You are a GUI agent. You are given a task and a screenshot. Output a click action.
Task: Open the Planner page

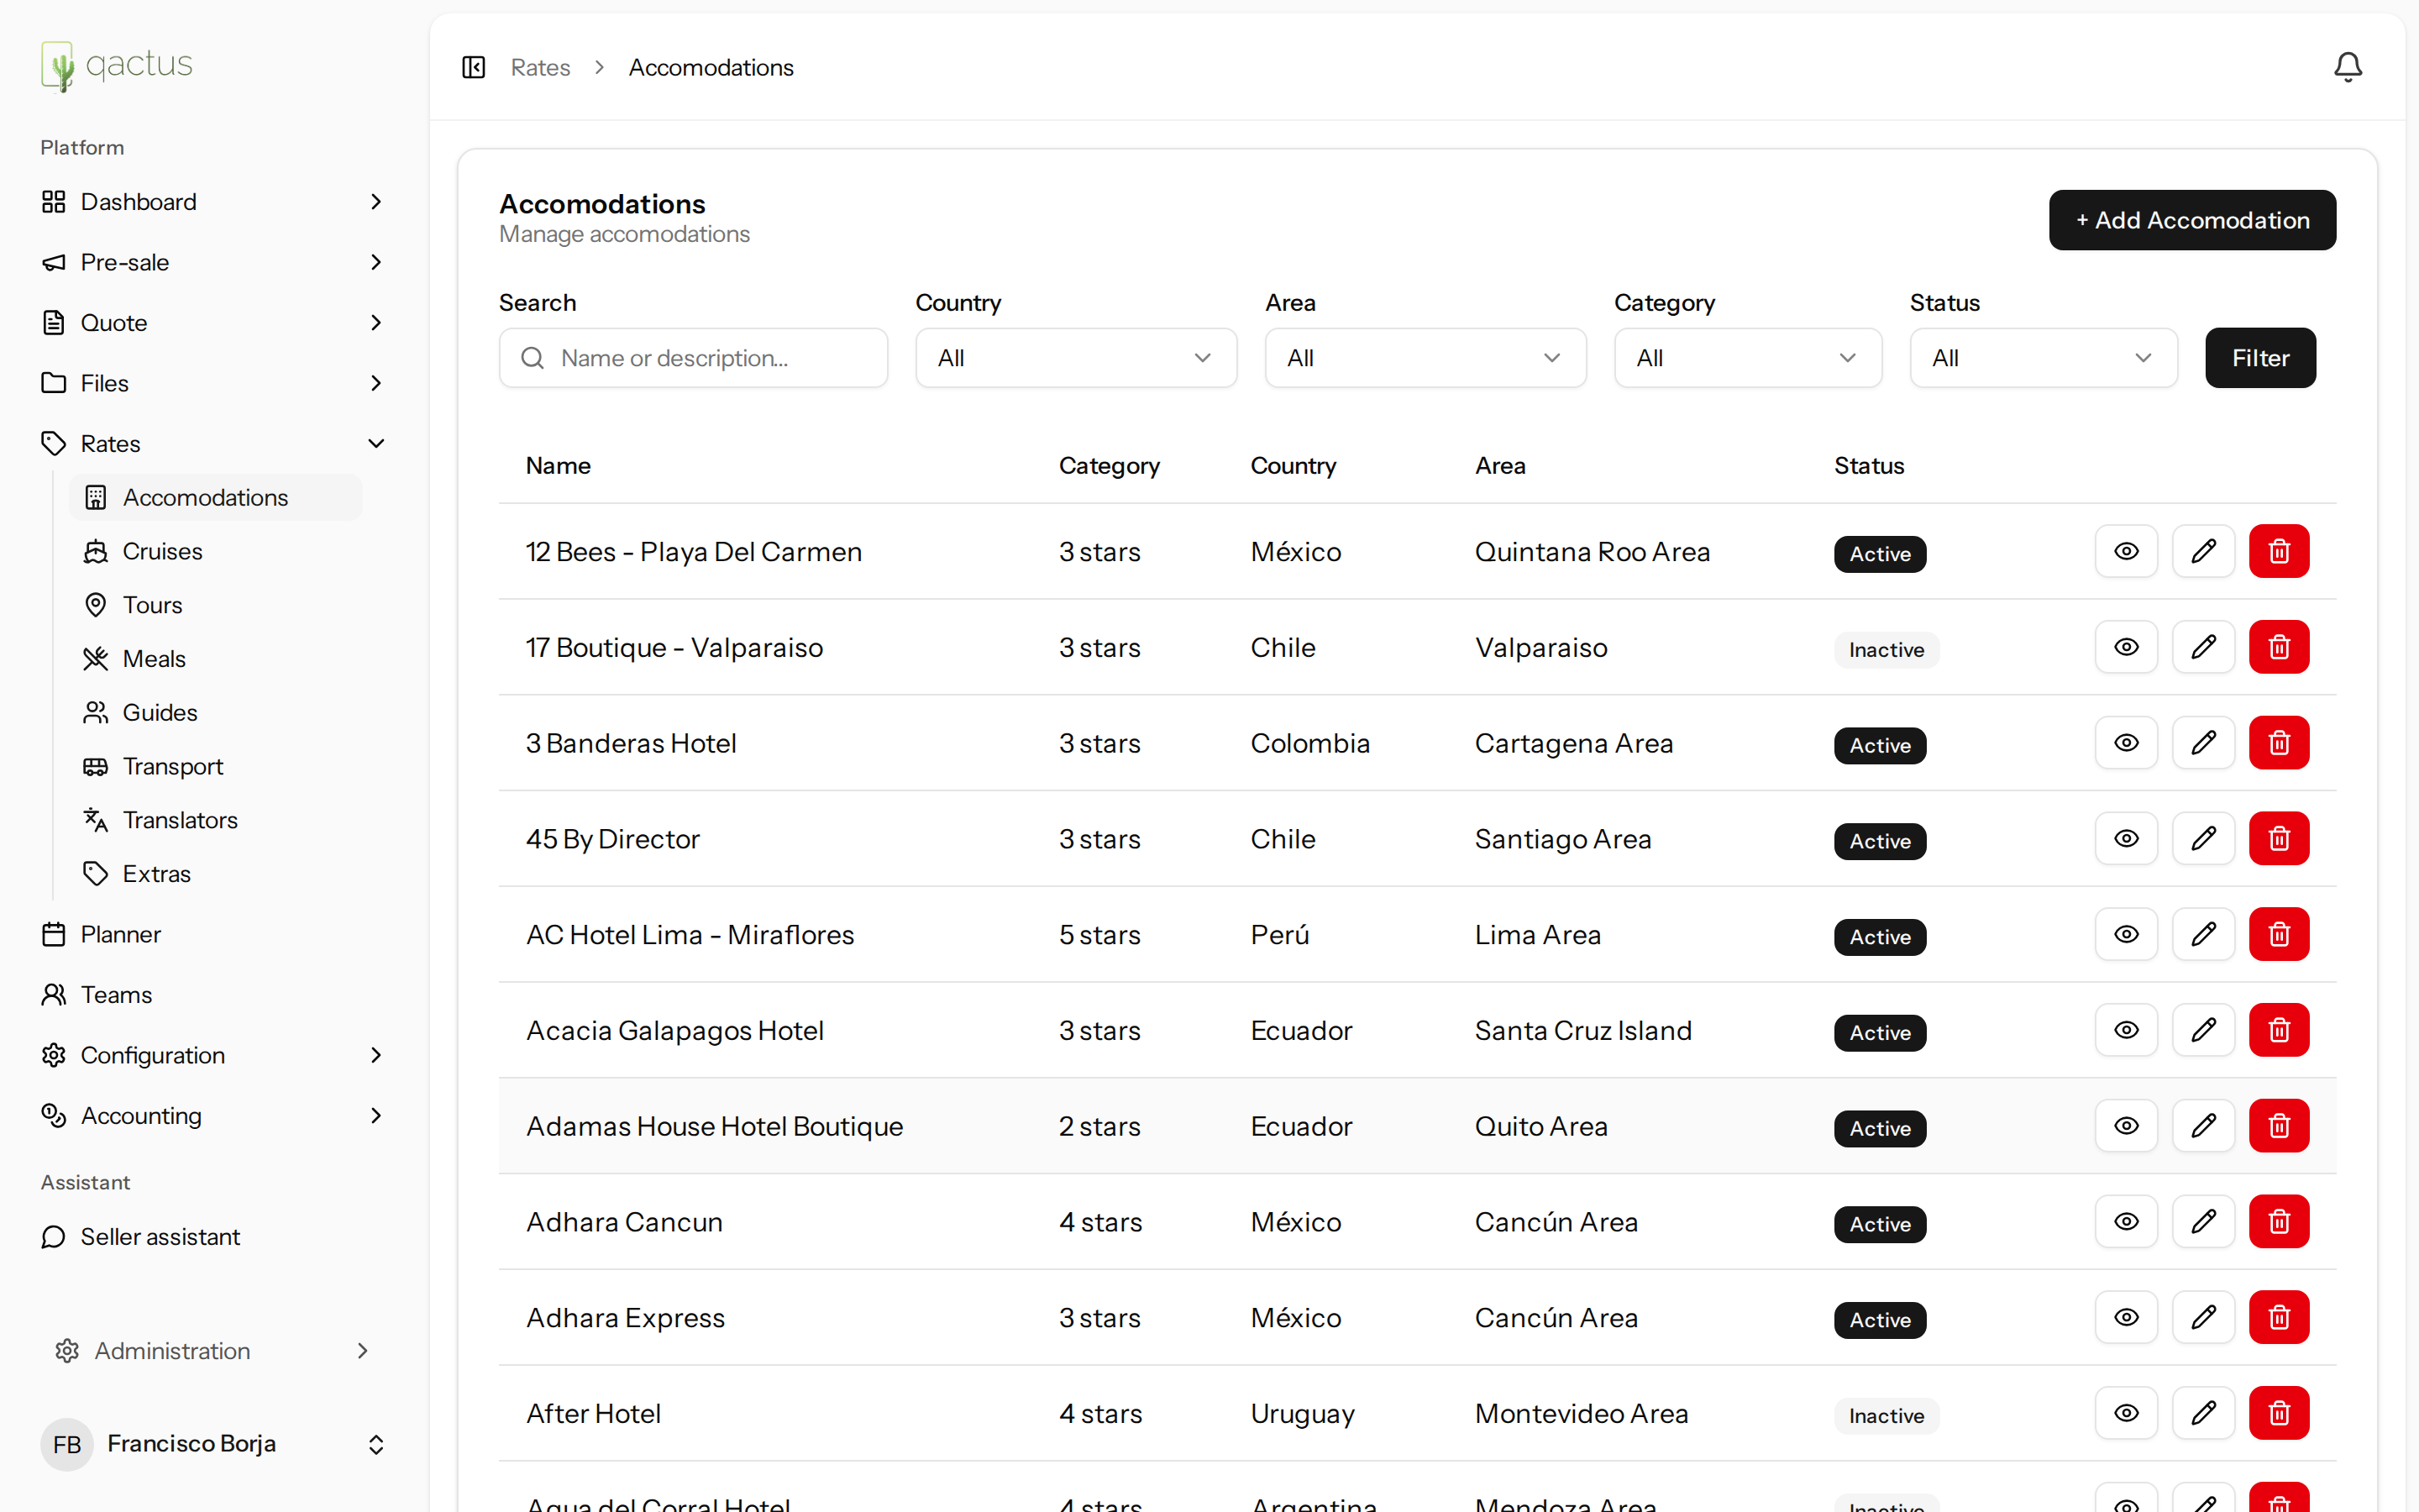213,934
